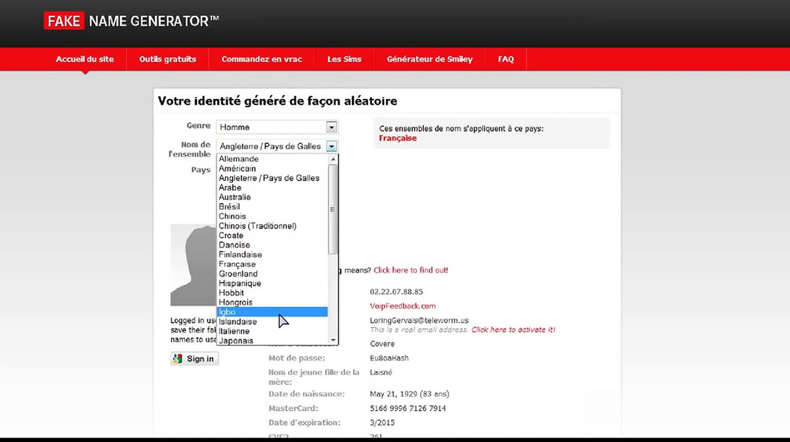Select Japonais in the list

(236, 341)
